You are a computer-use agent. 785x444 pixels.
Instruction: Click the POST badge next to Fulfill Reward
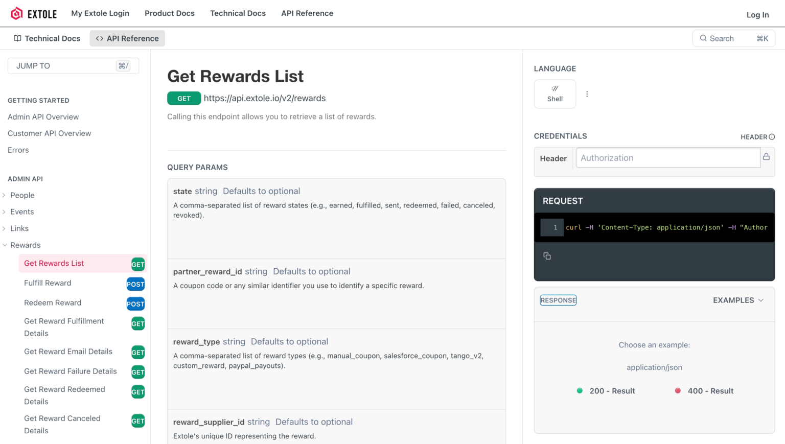(x=135, y=284)
